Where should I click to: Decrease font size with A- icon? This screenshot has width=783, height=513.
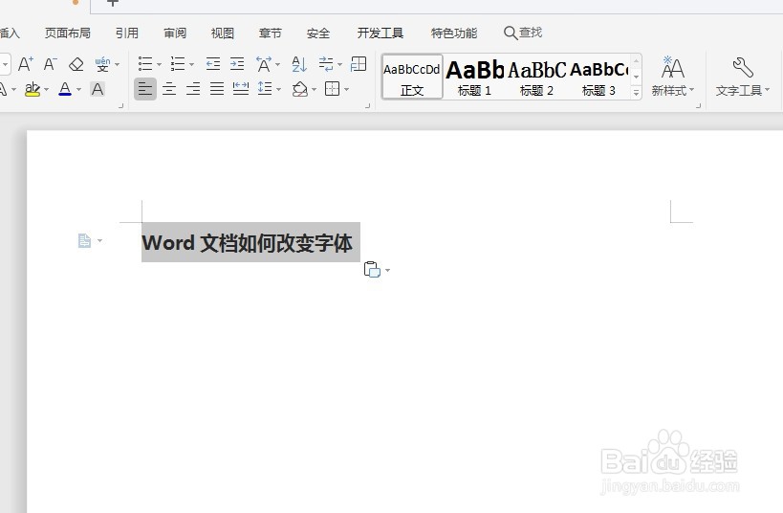click(x=50, y=64)
